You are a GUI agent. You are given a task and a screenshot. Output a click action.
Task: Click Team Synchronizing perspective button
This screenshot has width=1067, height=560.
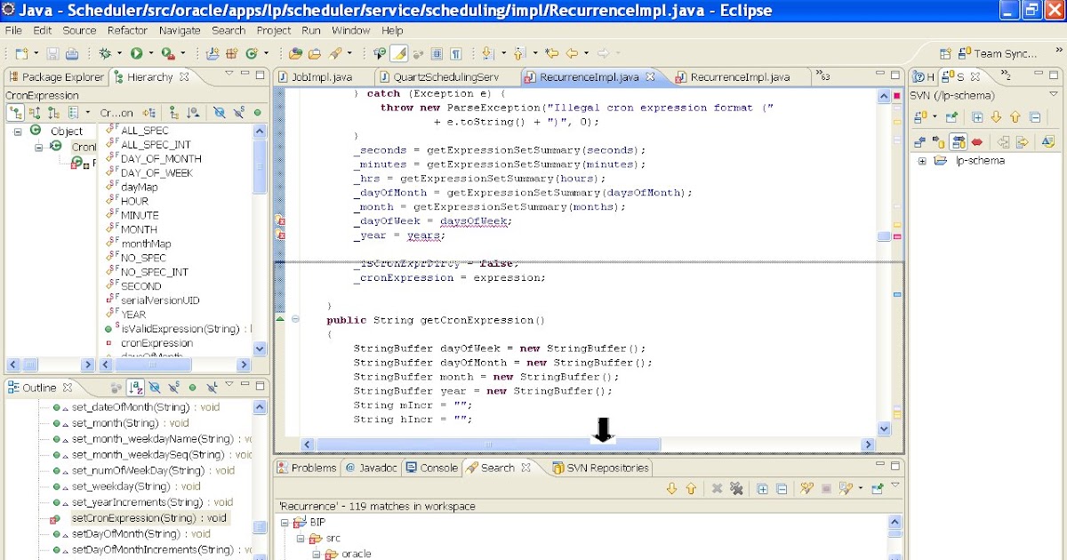999,54
